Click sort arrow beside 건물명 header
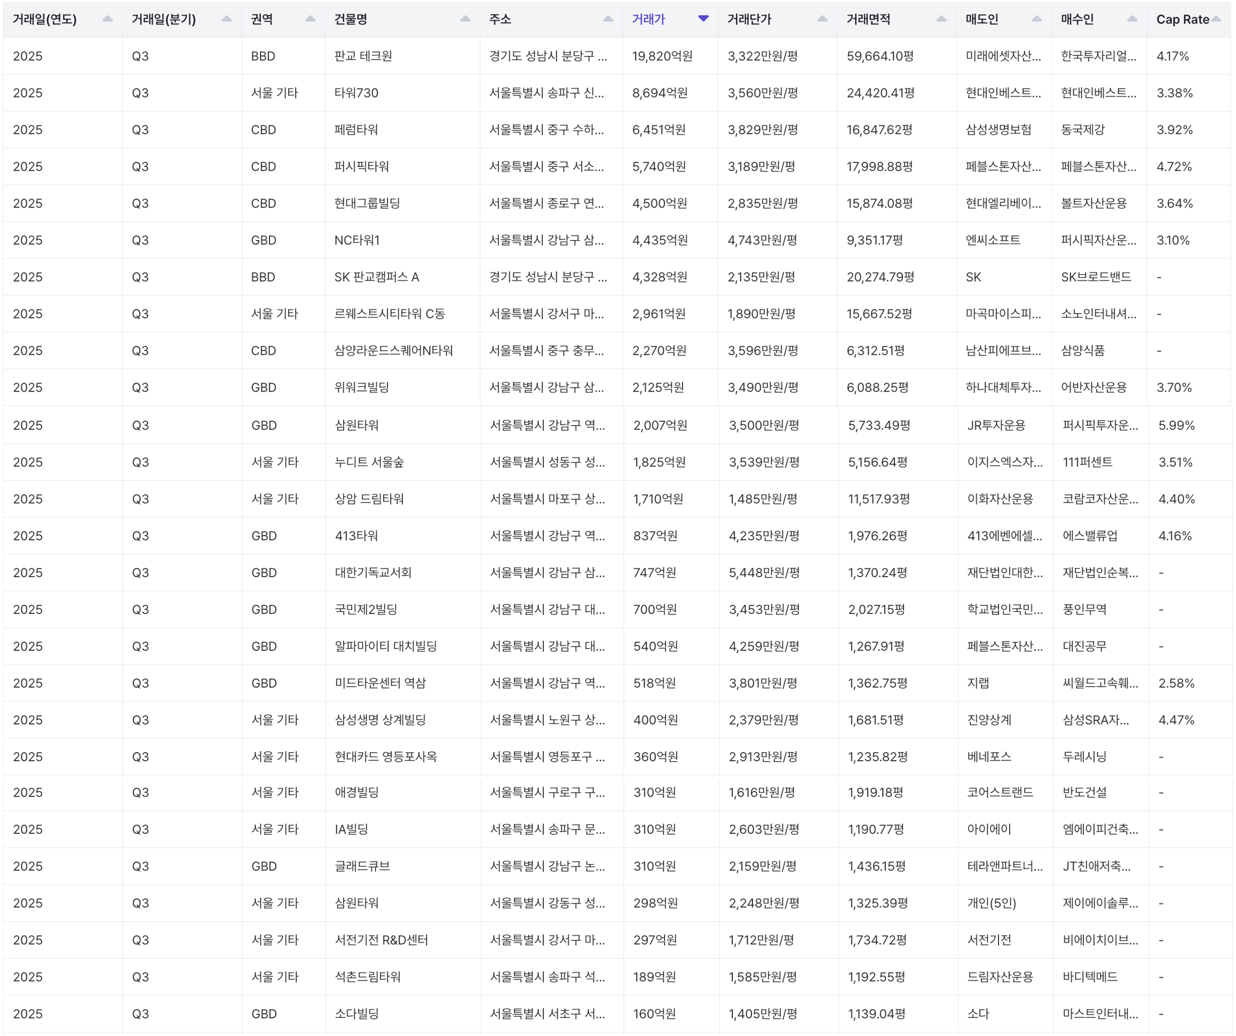This screenshot has width=1236, height=1036. (x=465, y=19)
